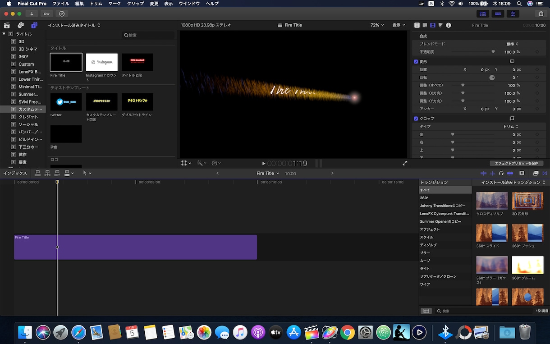Click append clip edit button
The height and width of the screenshot is (344, 550).
coord(57,173)
